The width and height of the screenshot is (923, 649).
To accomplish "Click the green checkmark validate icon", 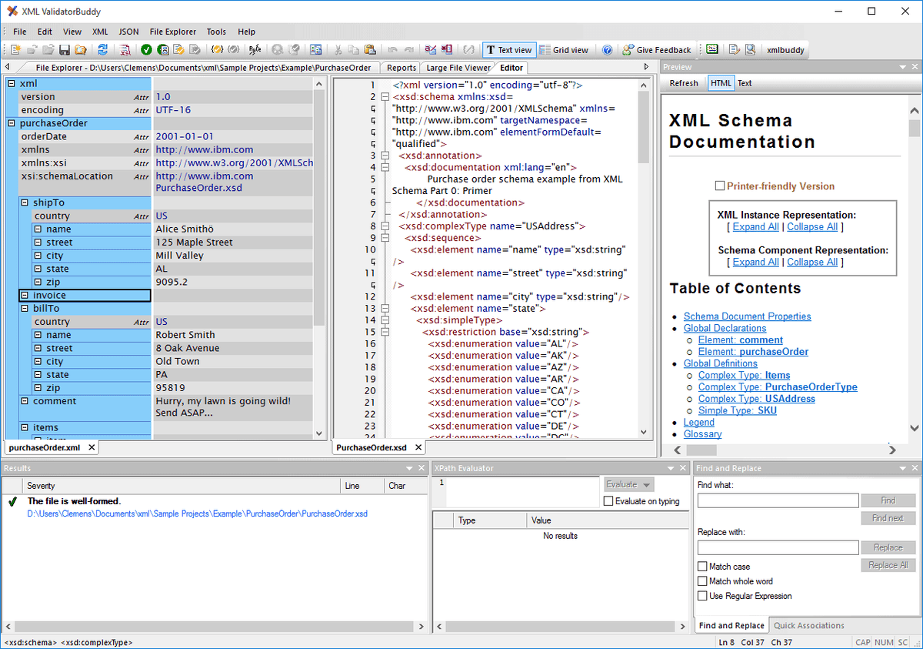I will (146, 50).
